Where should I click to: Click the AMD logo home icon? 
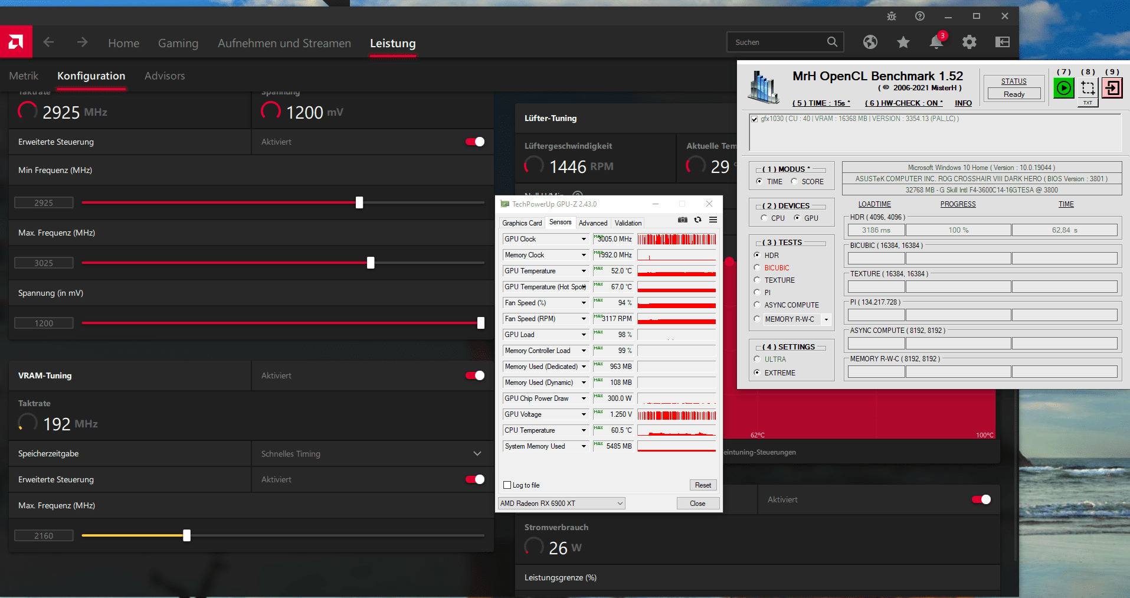coord(16,42)
